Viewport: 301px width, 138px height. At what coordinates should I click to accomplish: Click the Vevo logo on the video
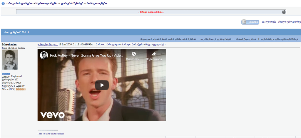52,115
